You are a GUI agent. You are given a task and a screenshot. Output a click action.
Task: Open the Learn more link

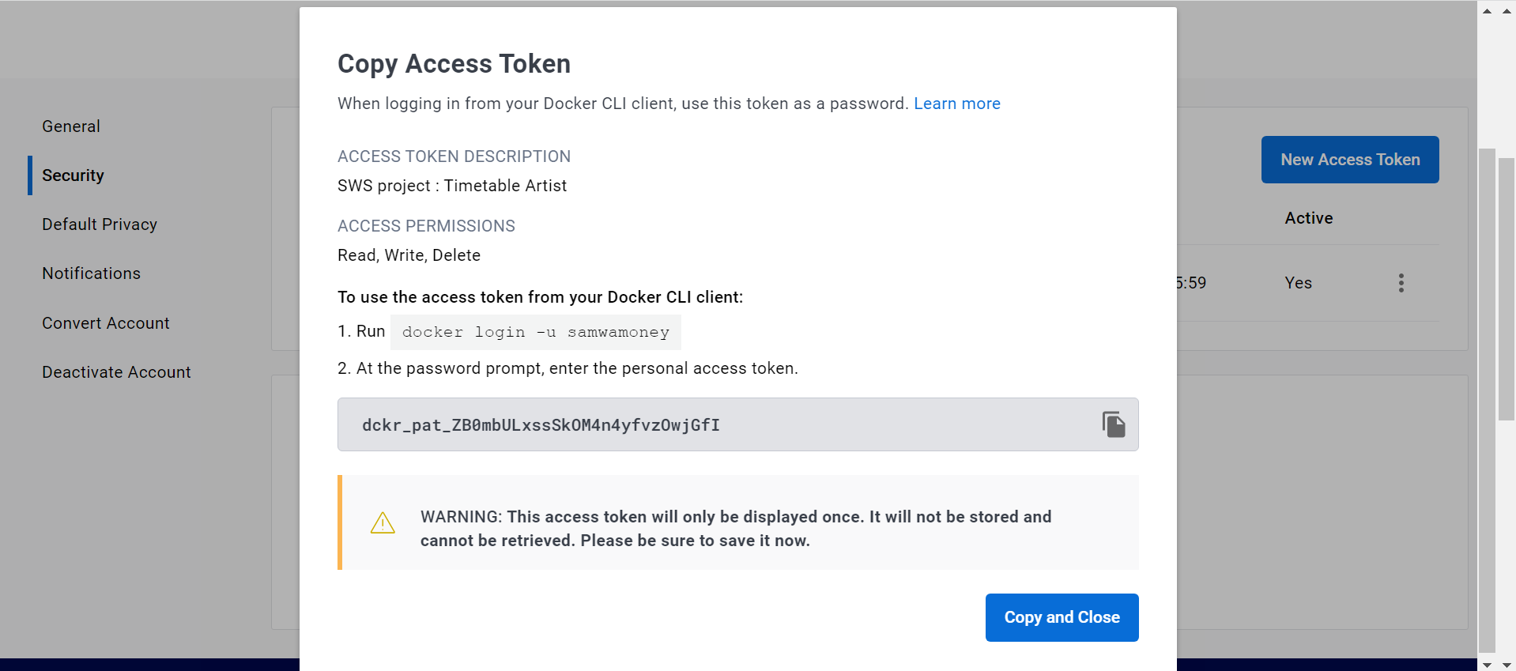click(x=956, y=104)
